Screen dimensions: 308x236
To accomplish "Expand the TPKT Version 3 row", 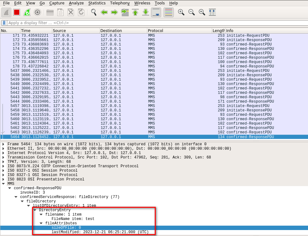I will point(3,162).
